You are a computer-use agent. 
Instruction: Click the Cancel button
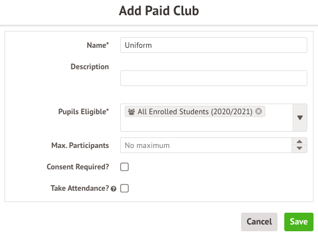(x=259, y=222)
